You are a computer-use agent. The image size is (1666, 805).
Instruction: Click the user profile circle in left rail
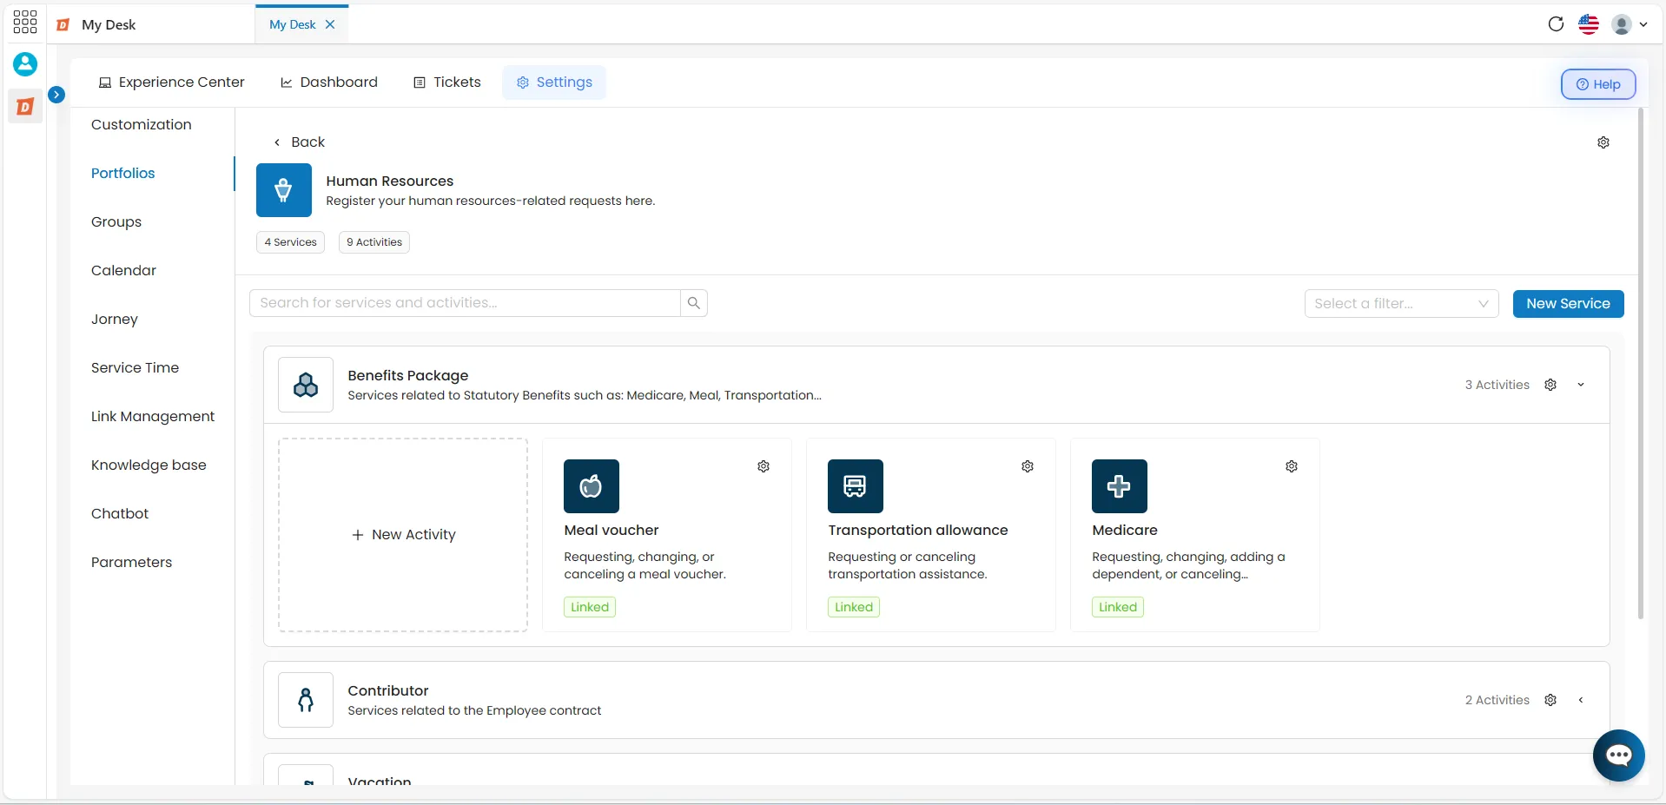click(25, 63)
